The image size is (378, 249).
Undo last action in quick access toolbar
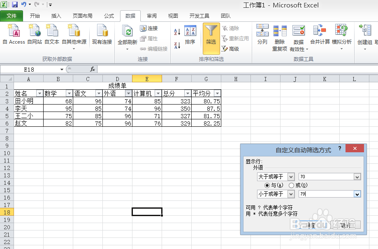tap(23, 5)
